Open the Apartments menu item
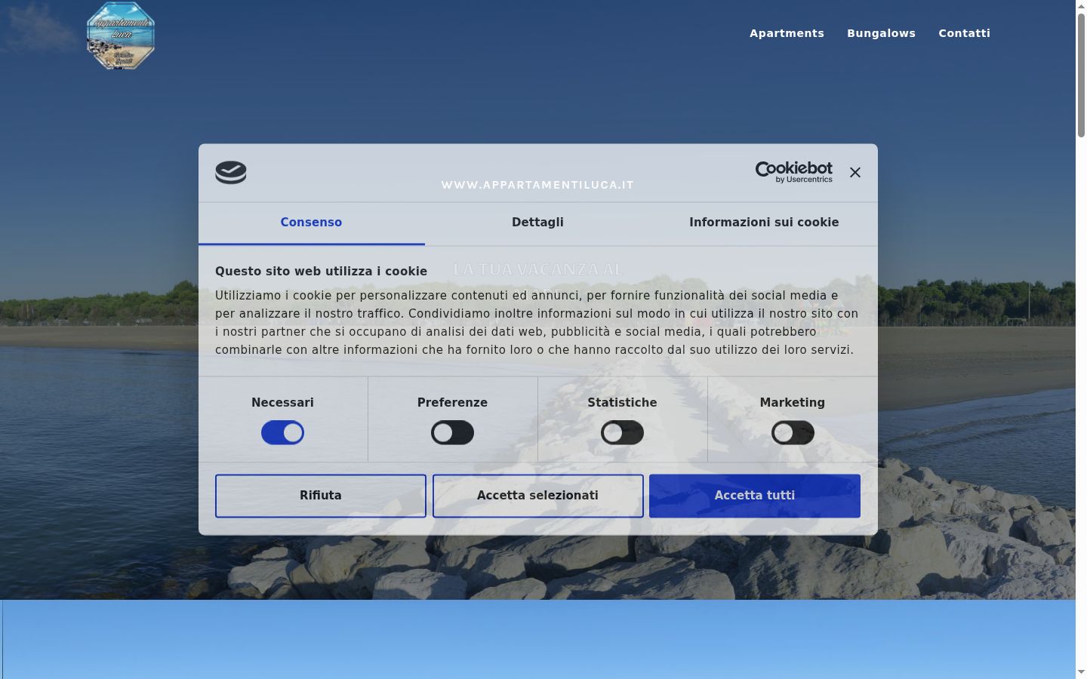The height and width of the screenshot is (679, 1087). click(787, 33)
